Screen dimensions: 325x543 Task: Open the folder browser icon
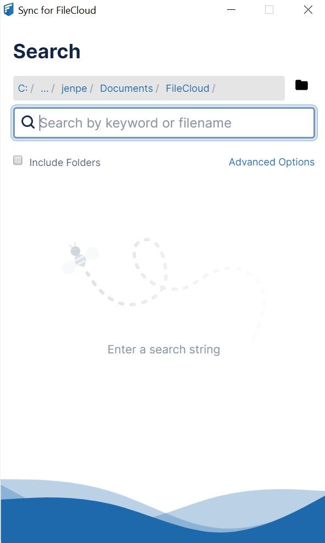click(301, 85)
